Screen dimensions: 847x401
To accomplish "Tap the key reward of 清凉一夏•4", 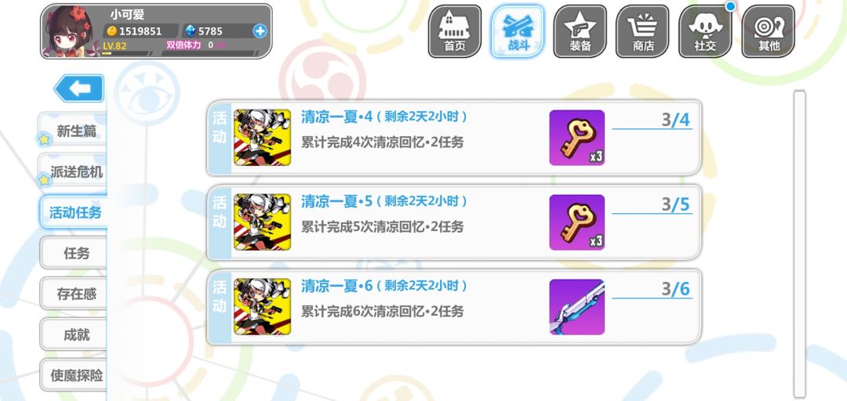I will tap(577, 138).
